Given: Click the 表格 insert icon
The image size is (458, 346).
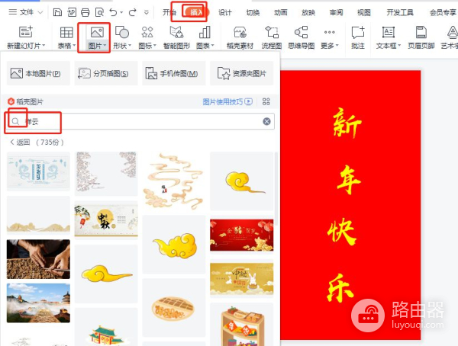Looking at the screenshot, I should point(66,32).
